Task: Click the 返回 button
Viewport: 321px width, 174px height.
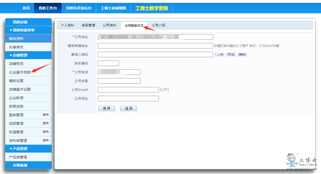Action: [129, 108]
